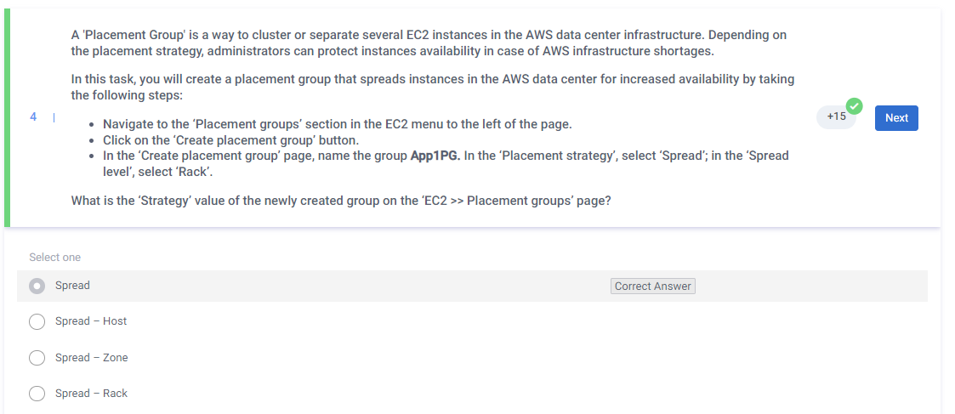Choose the "Spread – Host" radio button circle
Image resolution: width=955 pixels, height=414 pixels.
[x=37, y=322]
